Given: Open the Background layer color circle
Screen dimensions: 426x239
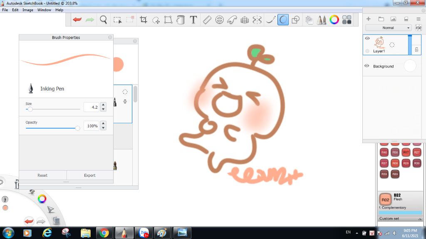Looking at the screenshot, I should point(410,66).
